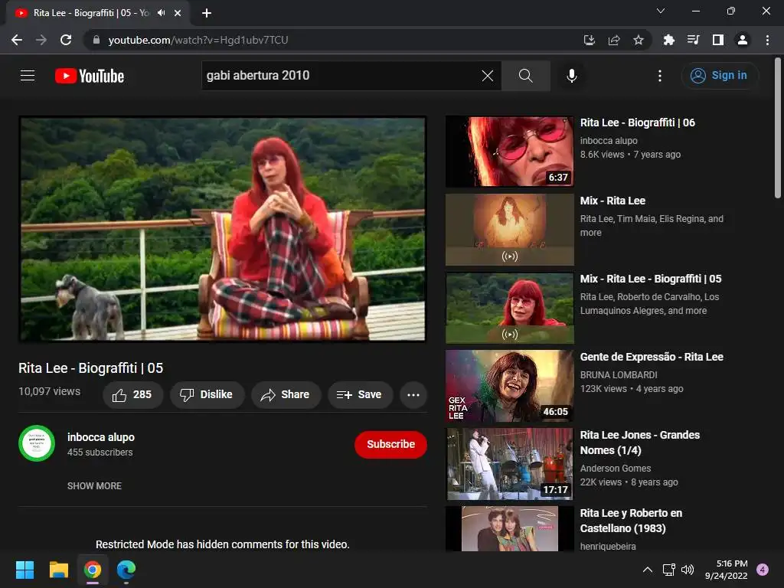Viewport: 784px width, 588px height.
Task: Open YouTube settings three-dot menu
Action: (660, 76)
